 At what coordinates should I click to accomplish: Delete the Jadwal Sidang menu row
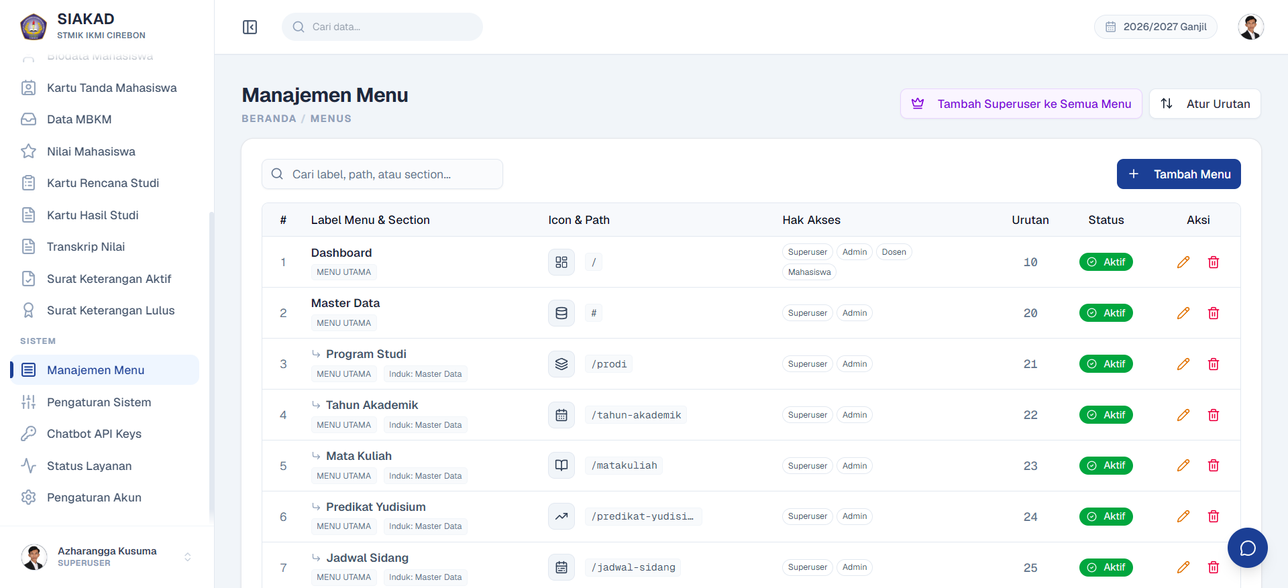1213,567
